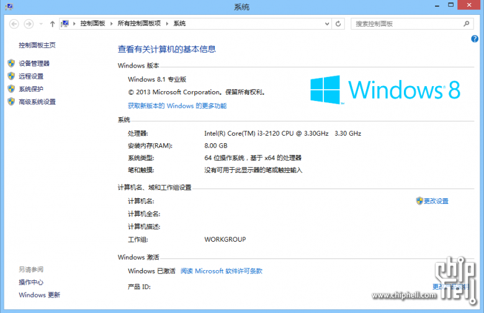
Task: Click shield icon beside 设备管理器
Action: point(11,63)
